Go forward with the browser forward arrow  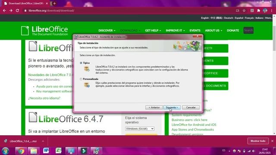(x=11, y=10)
